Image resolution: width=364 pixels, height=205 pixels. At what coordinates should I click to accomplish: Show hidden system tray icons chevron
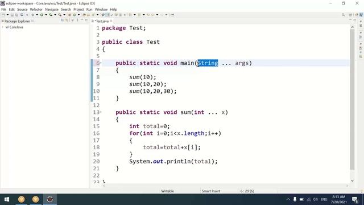point(288,199)
